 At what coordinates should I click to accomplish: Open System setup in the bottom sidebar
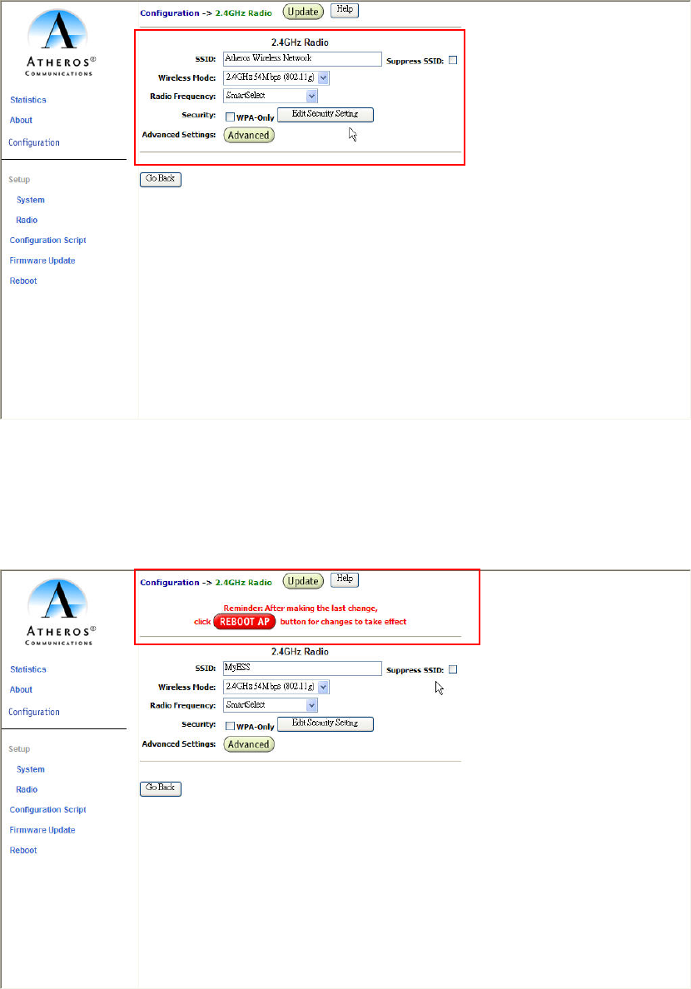(30, 770)
